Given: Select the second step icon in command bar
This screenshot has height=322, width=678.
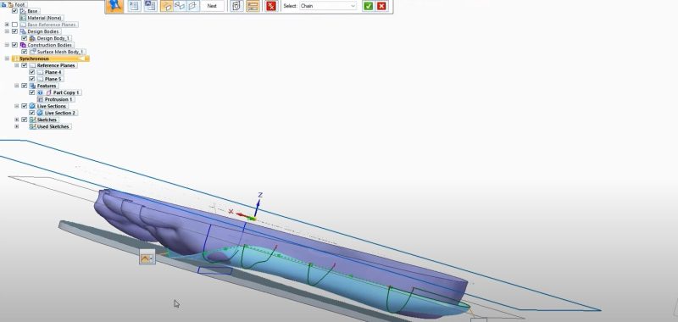Looking at the screenshot, I should tap(151, 6).
